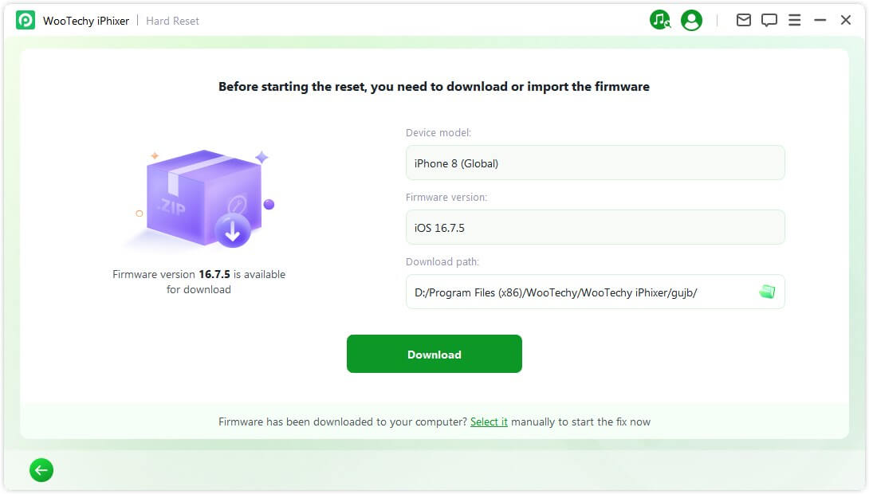Click the caption 'Firmware version 16.7.5 is available'

(x=198, y=274)
